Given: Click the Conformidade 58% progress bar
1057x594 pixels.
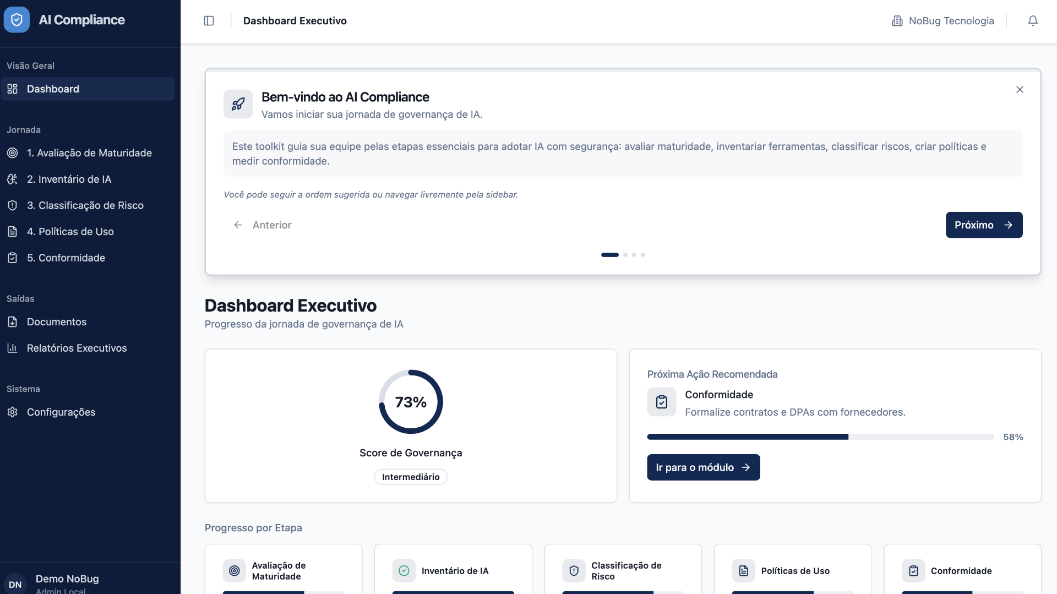Looking at the screenshot, I should pos(820,437).
